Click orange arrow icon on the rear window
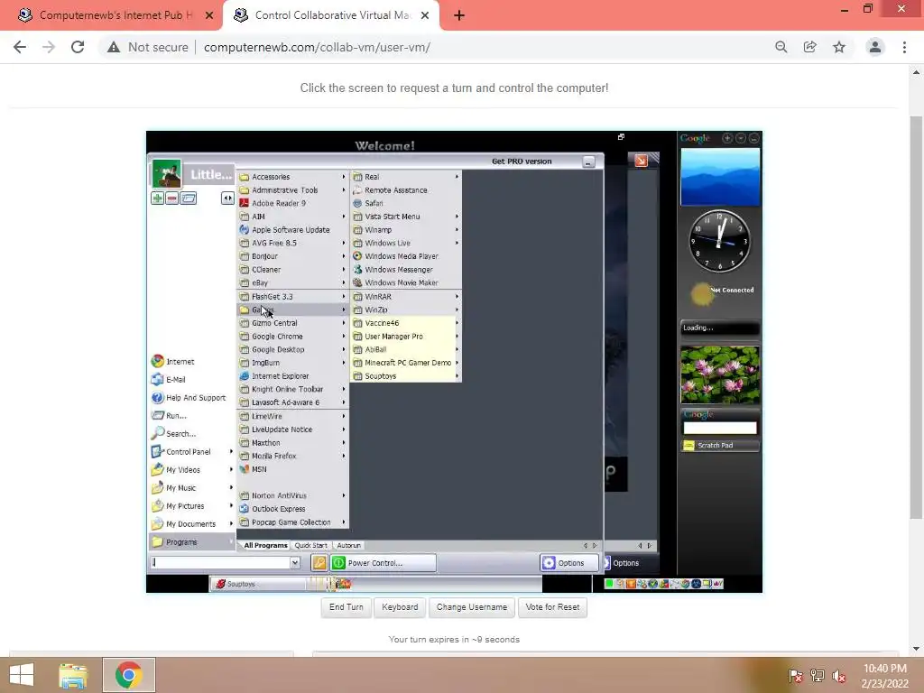This screenshot has height=693, width=924. point(642,161)
